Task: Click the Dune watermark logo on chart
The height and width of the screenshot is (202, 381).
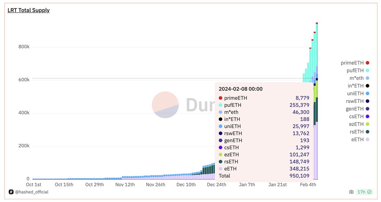Action: point(165,105)
